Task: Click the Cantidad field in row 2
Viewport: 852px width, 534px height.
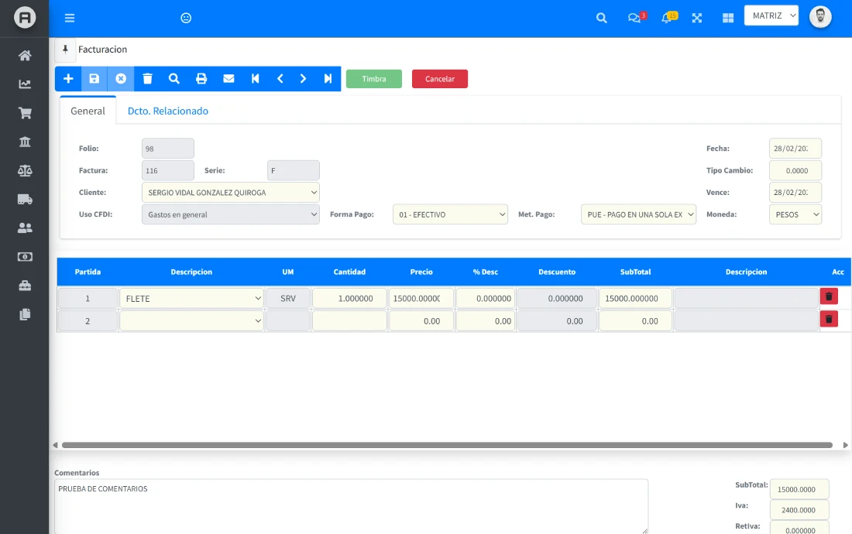Action: point(349,321)
